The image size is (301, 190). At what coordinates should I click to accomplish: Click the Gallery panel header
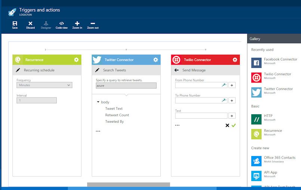[274, 39]
